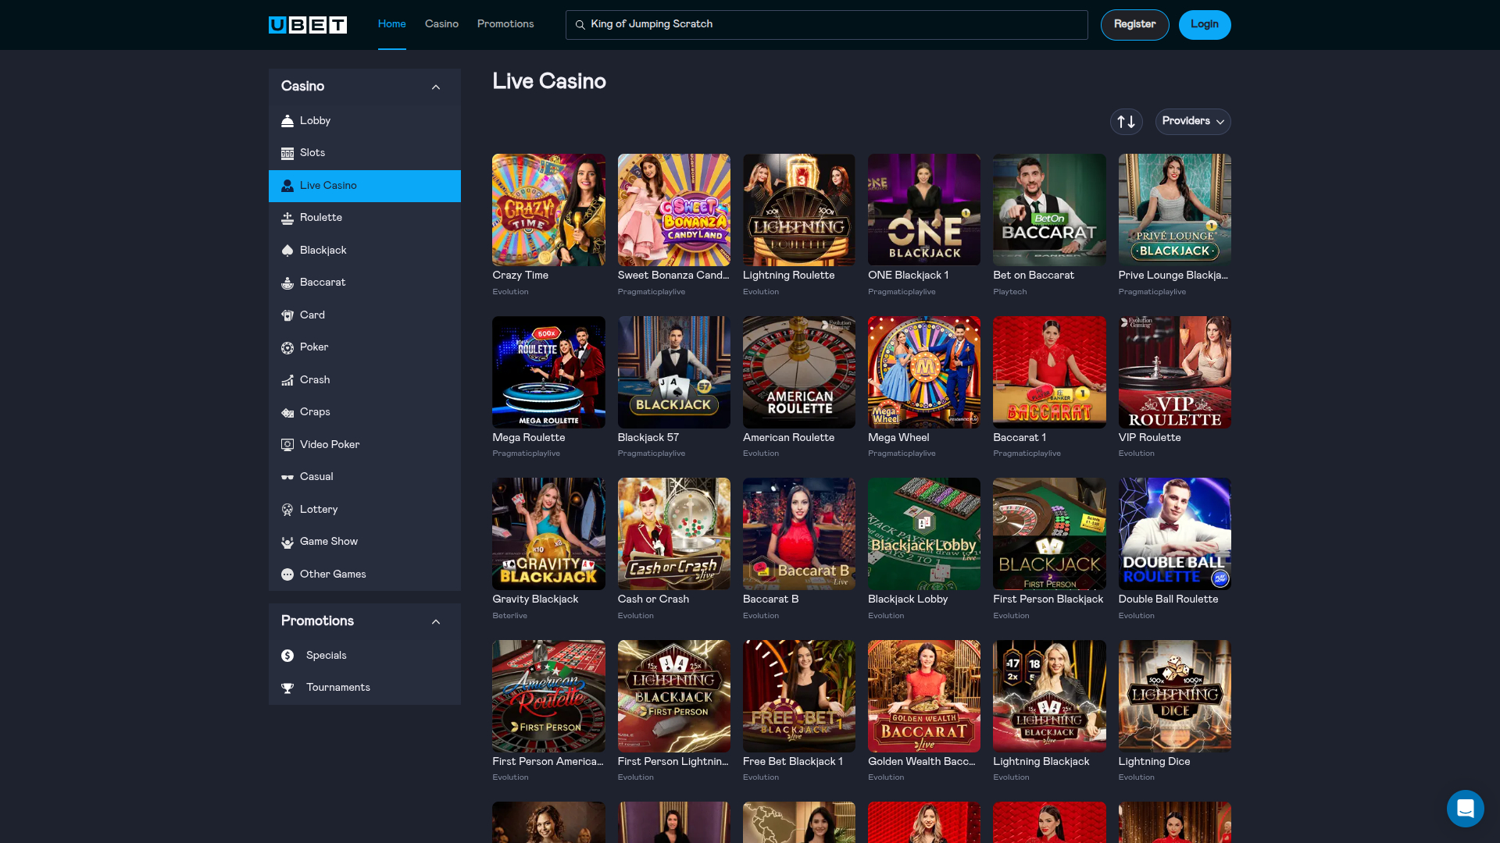The height and width of the screenshot is (843, 1500).
Task: Toggle the sort order arrows button
Action: point(1126,122)
